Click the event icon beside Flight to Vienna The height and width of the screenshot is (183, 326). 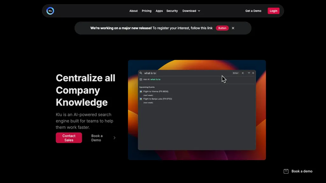(141, 91)
